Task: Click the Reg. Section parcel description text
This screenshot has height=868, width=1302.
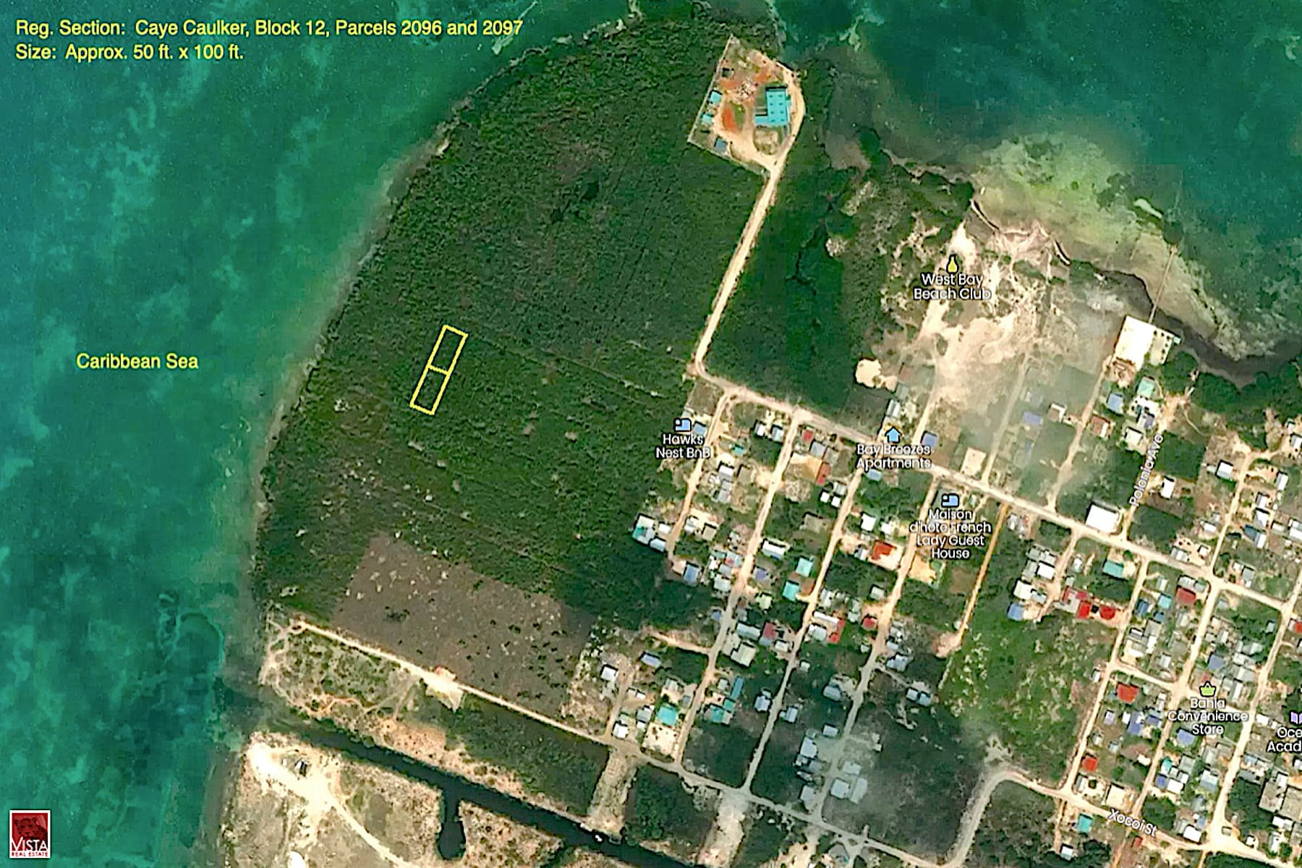Action: 268,27
